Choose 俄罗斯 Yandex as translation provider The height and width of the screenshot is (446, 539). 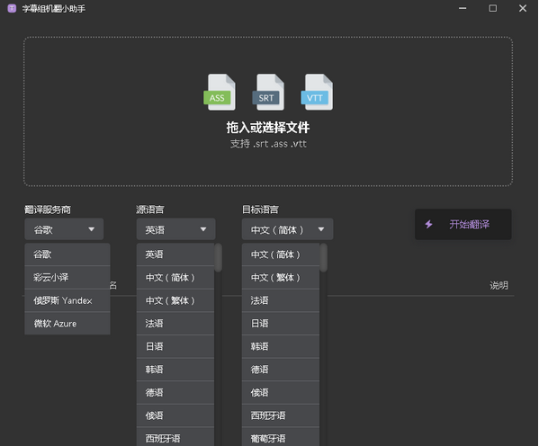(67, 300)
